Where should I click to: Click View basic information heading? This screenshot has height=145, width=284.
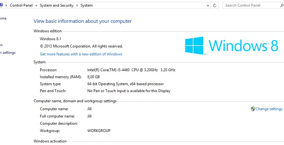point(83,21)
